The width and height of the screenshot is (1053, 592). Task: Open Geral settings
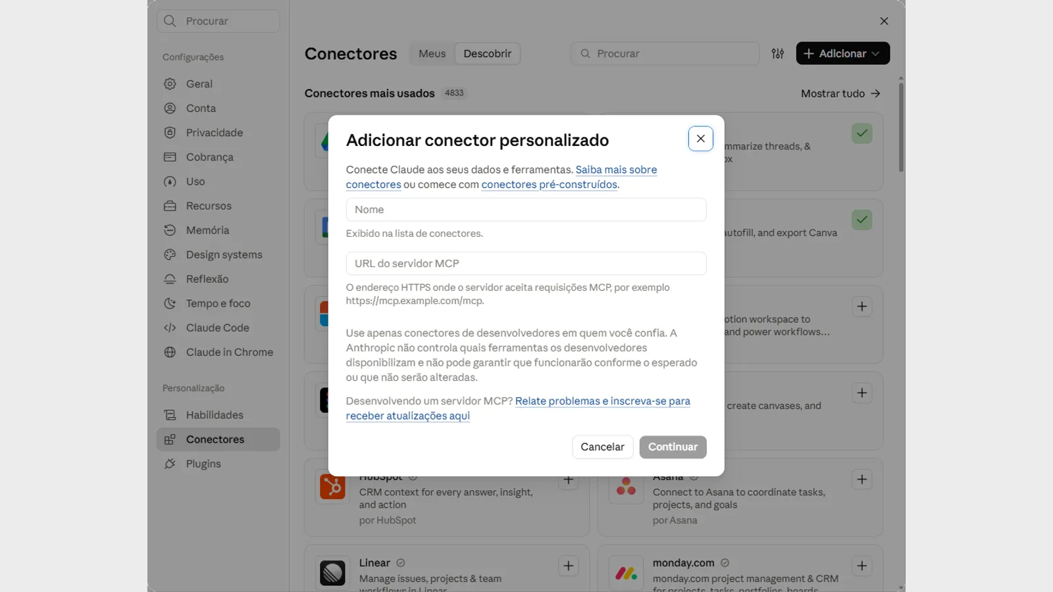(x=218, y=84)
